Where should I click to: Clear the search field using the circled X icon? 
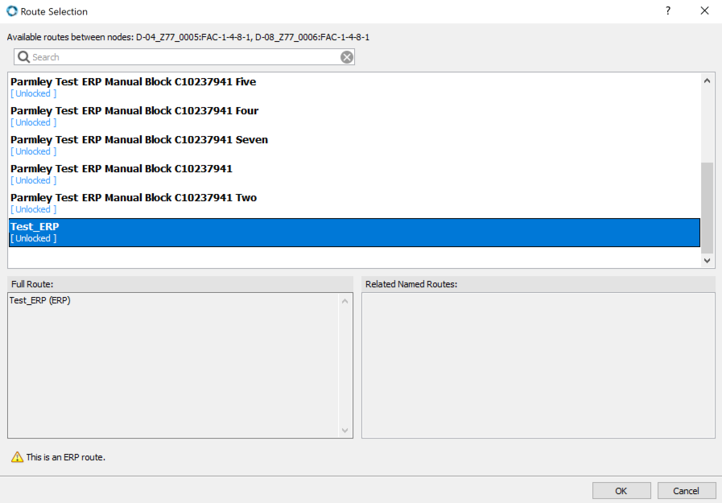pyautogui.click(x=347, y=56)
